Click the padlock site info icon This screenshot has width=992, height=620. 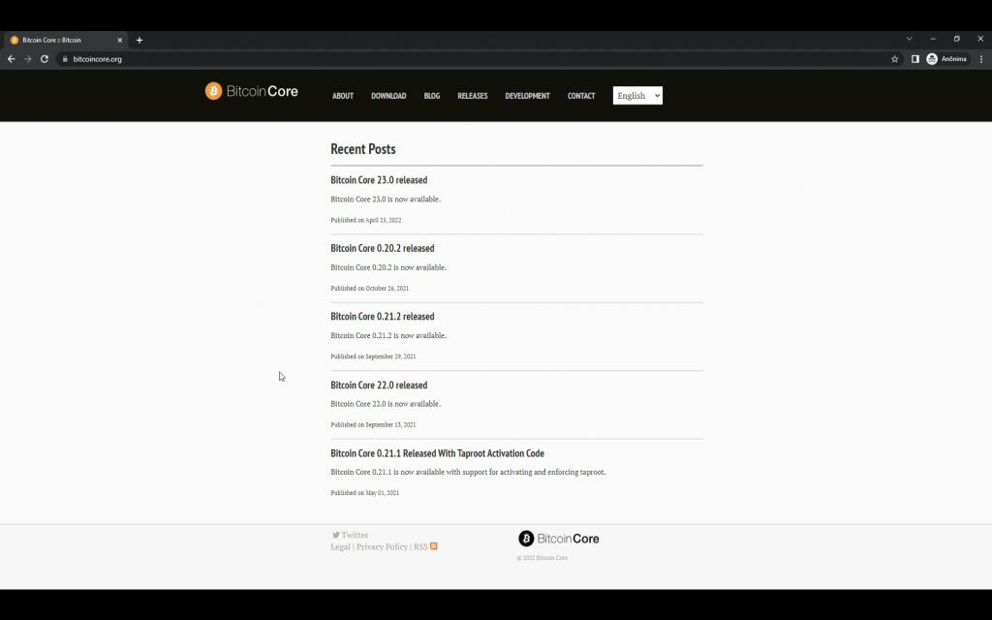[x=65, y=59]
